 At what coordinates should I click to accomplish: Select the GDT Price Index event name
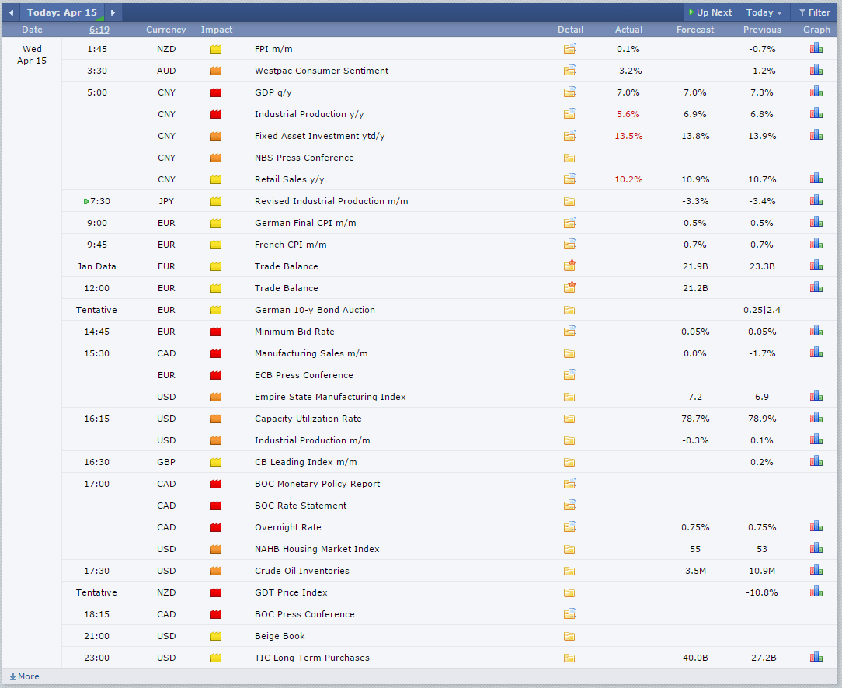click(x=291, y=592)
